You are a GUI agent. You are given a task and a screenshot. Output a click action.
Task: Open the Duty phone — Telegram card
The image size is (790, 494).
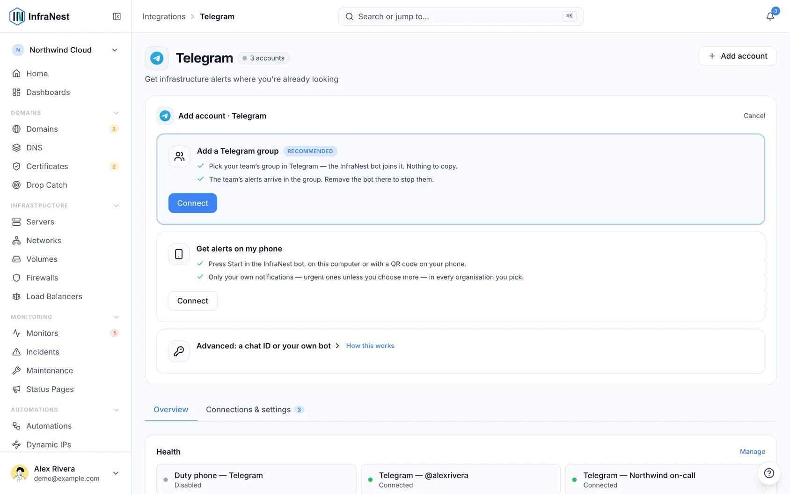256,479
